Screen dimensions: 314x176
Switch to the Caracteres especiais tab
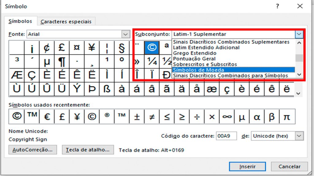(66, 22)
